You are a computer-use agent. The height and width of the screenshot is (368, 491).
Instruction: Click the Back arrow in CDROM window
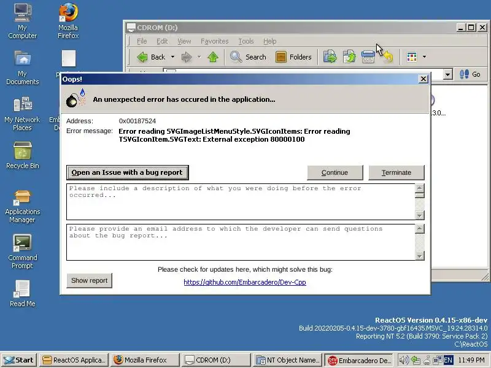pyautogui.click(x=151, y=57)
